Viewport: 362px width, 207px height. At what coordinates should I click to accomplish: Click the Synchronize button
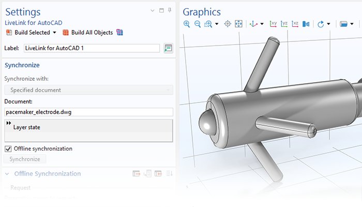point(25,159)
